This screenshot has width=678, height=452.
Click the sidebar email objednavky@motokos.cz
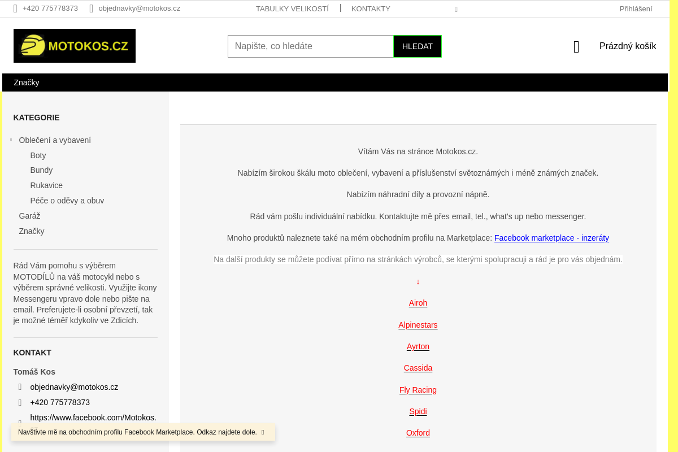[x=74, y=387]
